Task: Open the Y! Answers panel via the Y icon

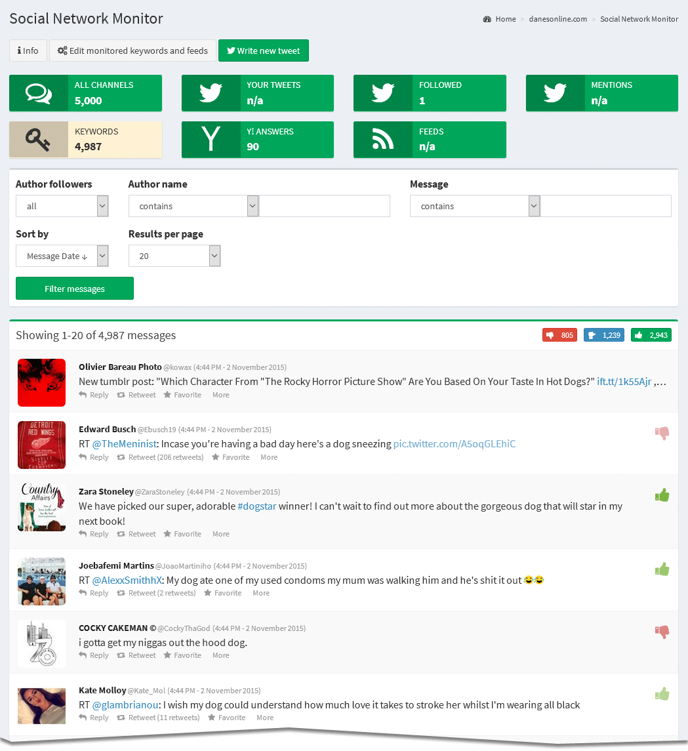Action: pyautogui.click(x=210, y=139)
